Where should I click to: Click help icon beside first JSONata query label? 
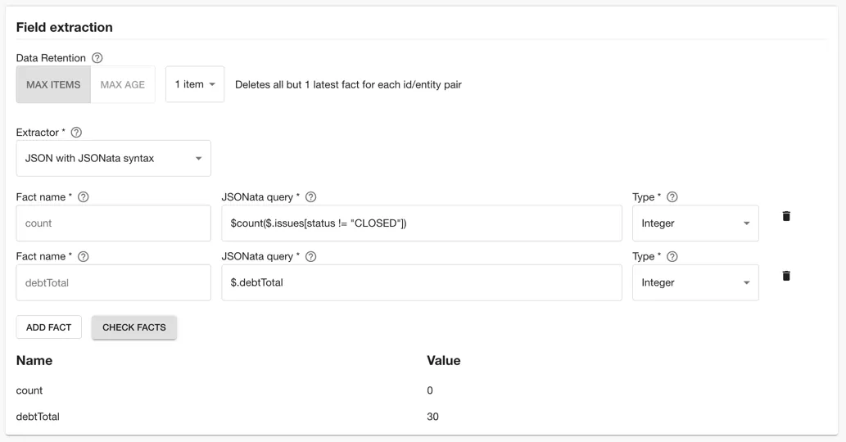[x=310, y=197]
